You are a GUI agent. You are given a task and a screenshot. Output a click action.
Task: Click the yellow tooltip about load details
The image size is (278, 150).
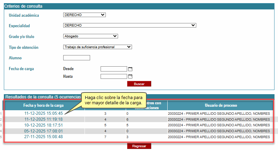(114, 100)
